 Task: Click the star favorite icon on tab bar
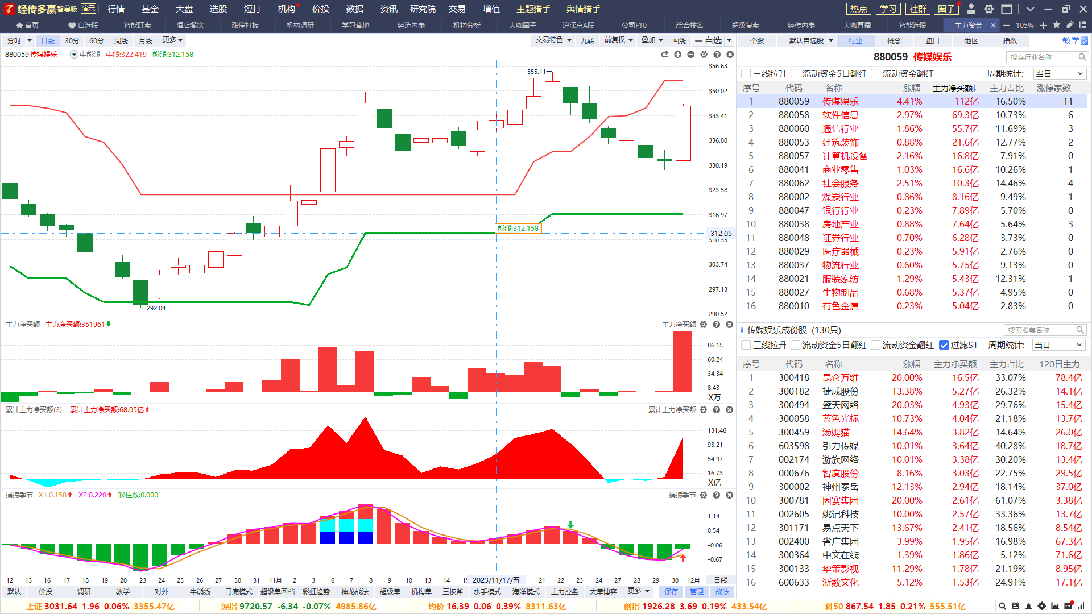point(1057,25)
